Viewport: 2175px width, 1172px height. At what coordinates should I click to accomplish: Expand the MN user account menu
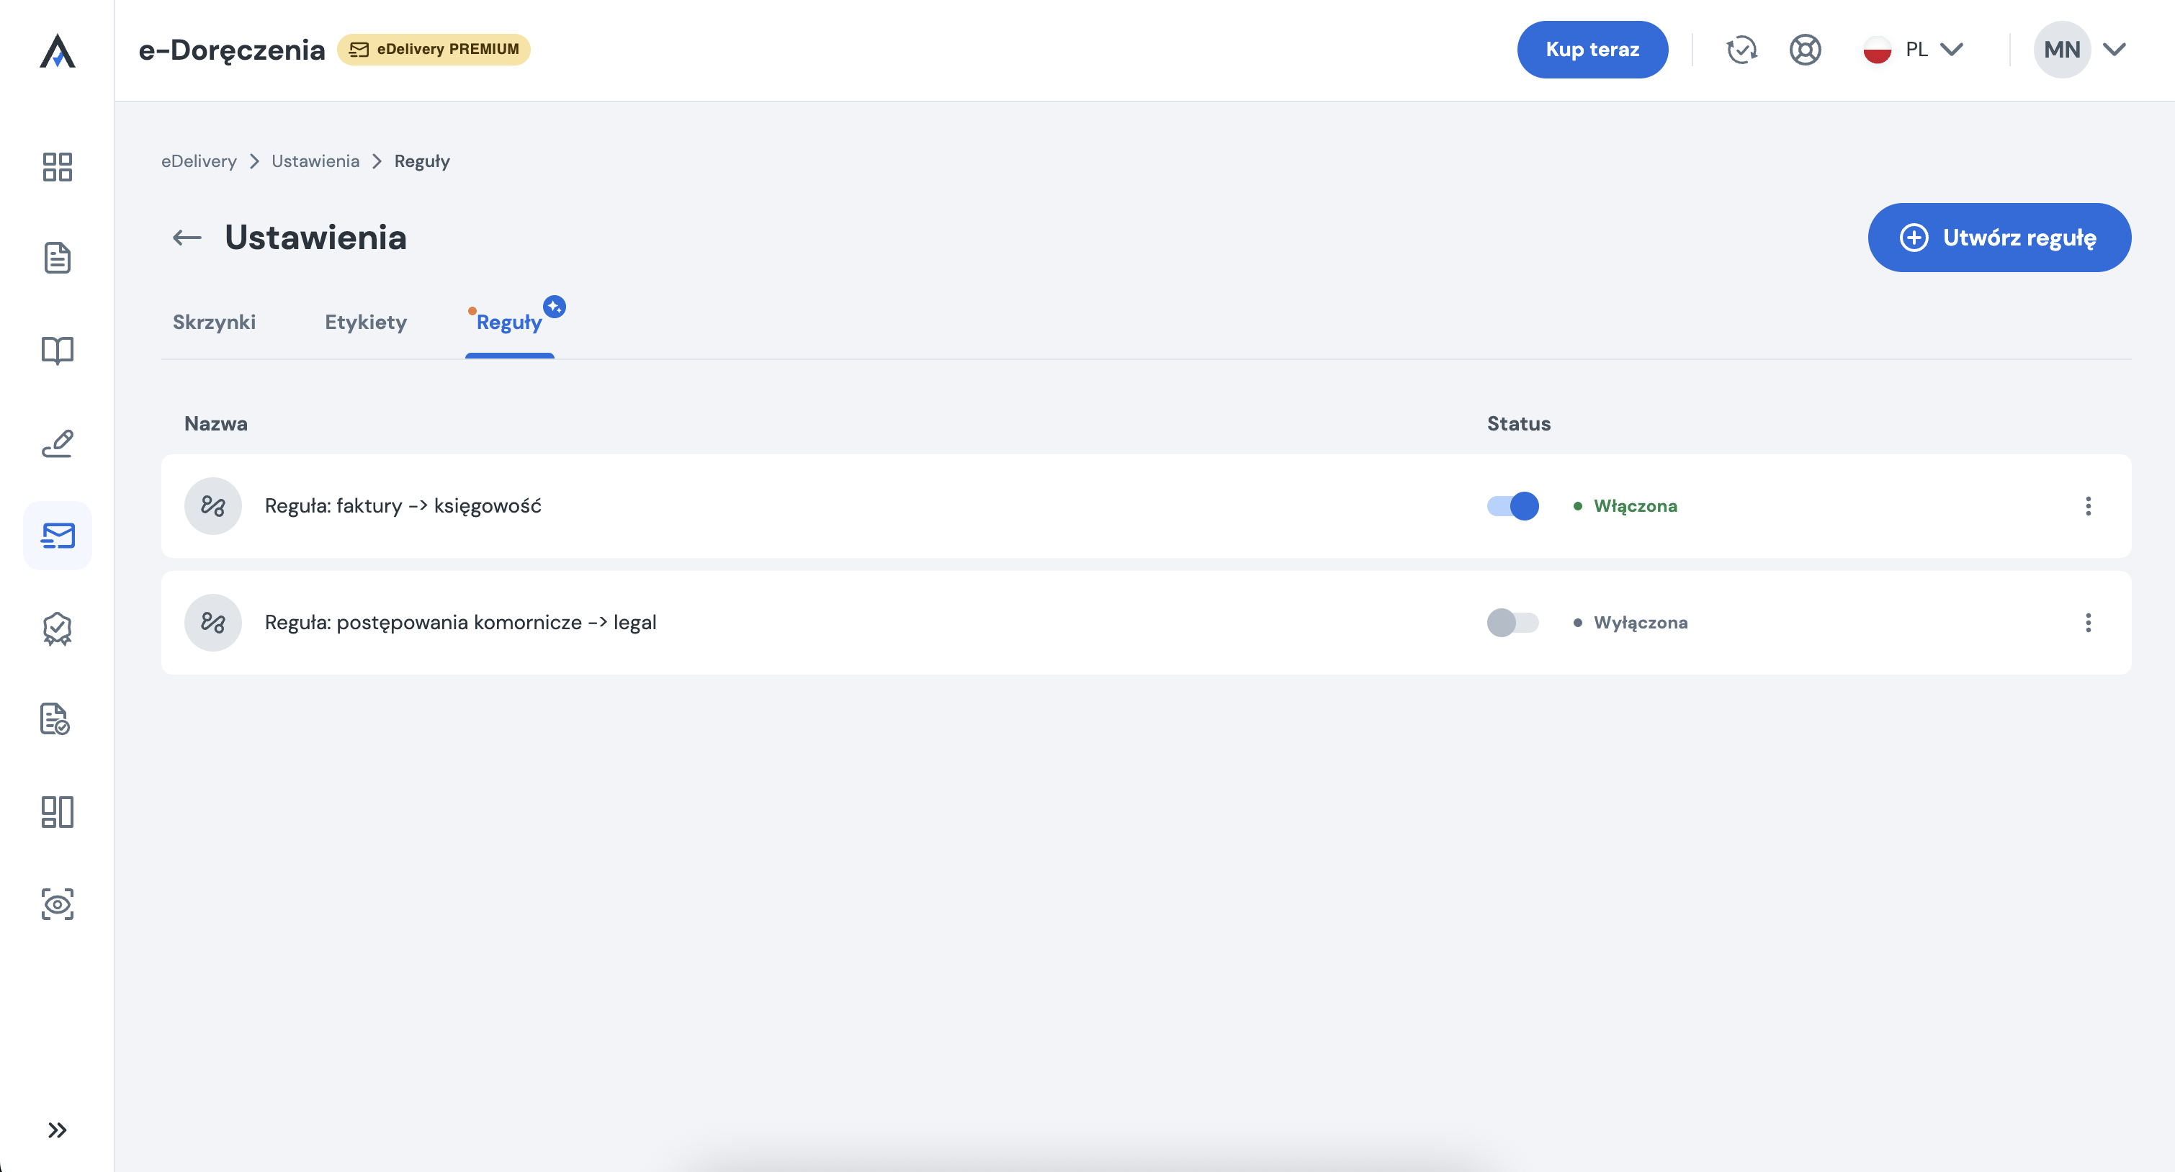pos(2080,50)
